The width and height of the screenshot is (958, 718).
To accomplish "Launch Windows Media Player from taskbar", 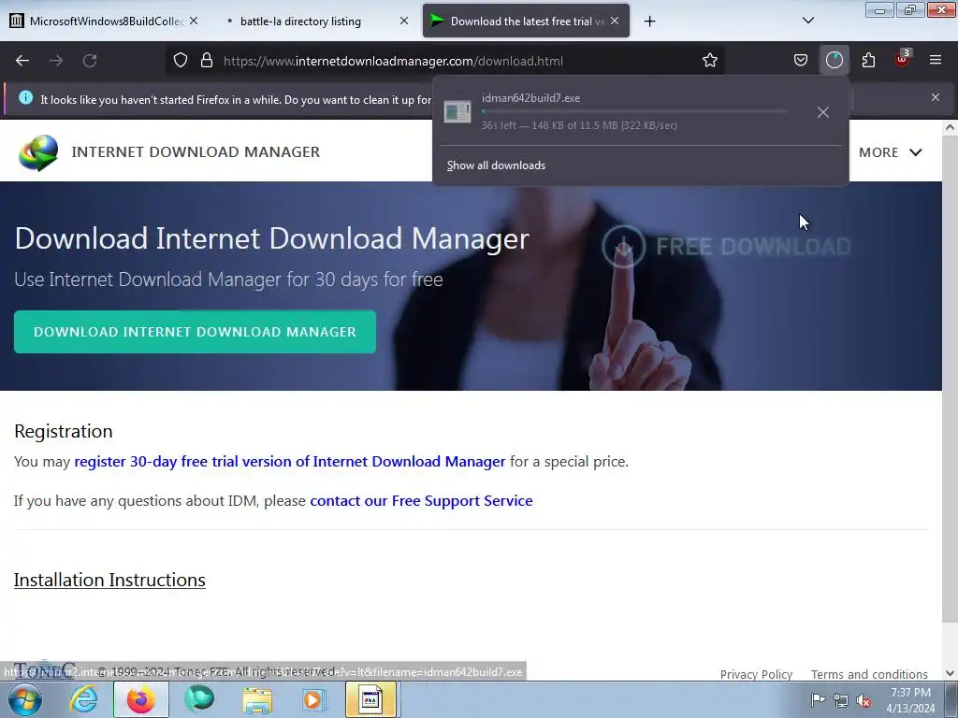I will 314,699.
